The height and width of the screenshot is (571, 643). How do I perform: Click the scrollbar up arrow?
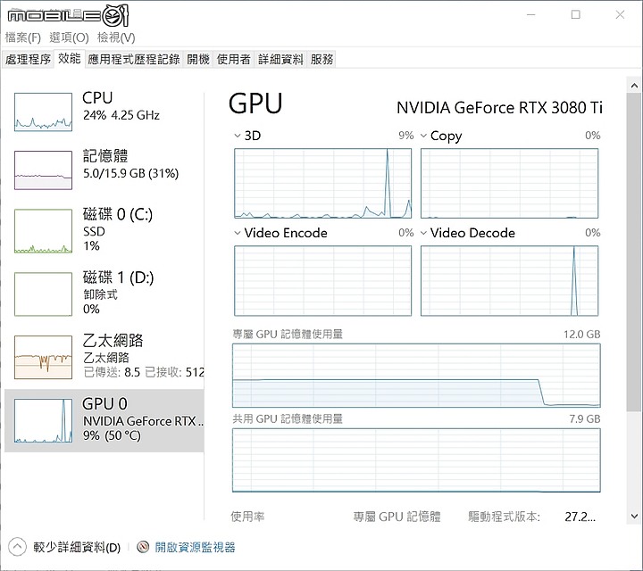(x=634, y=86)
